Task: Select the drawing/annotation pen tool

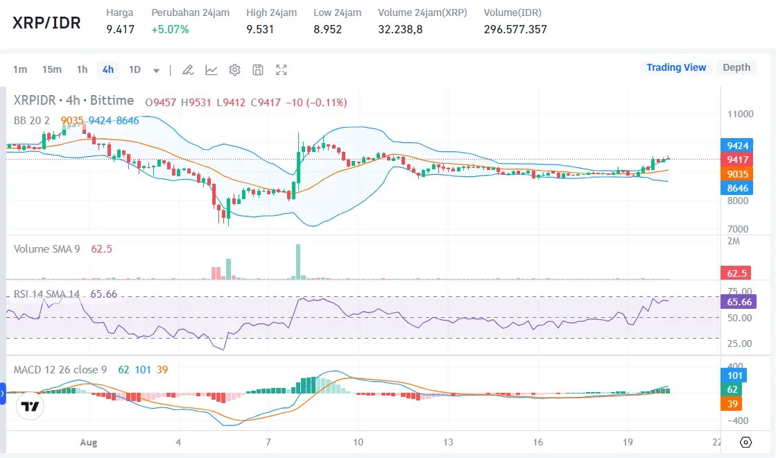Action: (187, 69)
